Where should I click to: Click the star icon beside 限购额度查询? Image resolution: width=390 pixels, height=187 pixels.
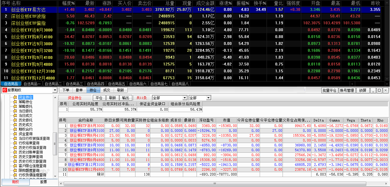15,170
